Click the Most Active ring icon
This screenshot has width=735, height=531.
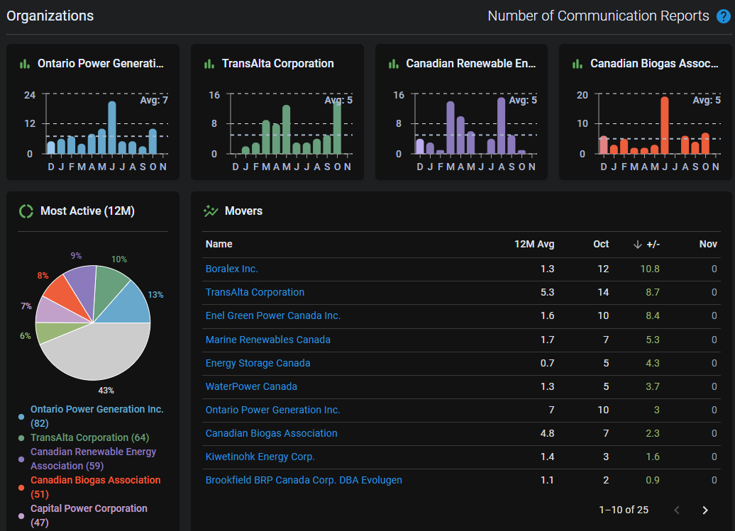tap(26, 211)
